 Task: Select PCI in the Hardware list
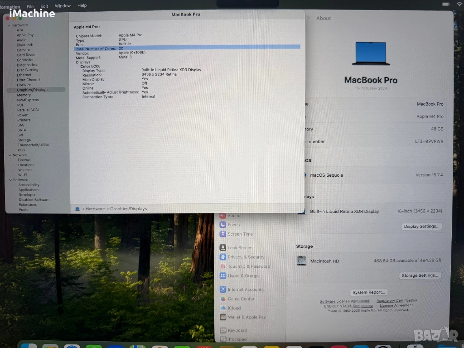(20, 105)
